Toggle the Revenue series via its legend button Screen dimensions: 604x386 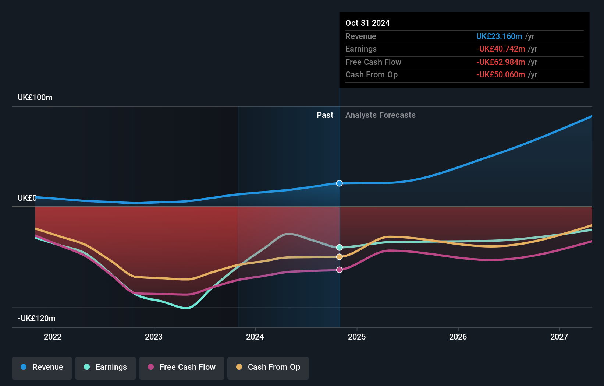pyautogui.click(x=42, y=367)
